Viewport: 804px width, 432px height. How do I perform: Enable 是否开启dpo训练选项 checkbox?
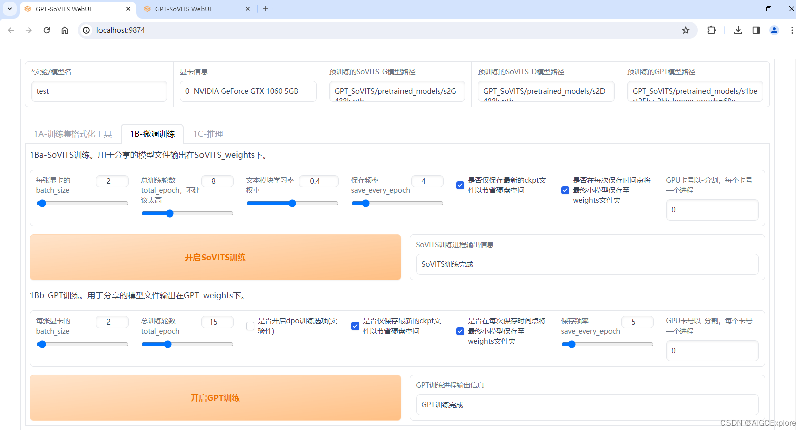(x=250, y=326)
